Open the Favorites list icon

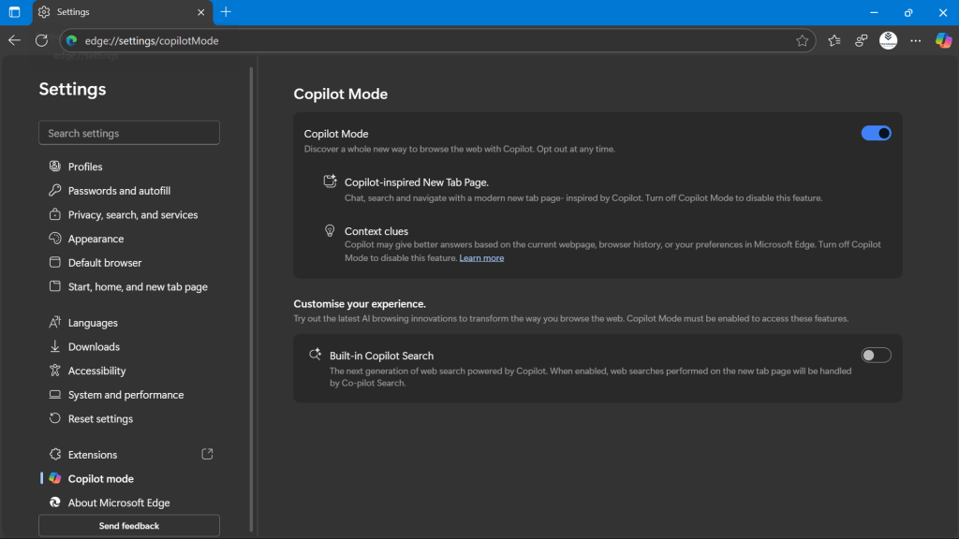point(834,40)
